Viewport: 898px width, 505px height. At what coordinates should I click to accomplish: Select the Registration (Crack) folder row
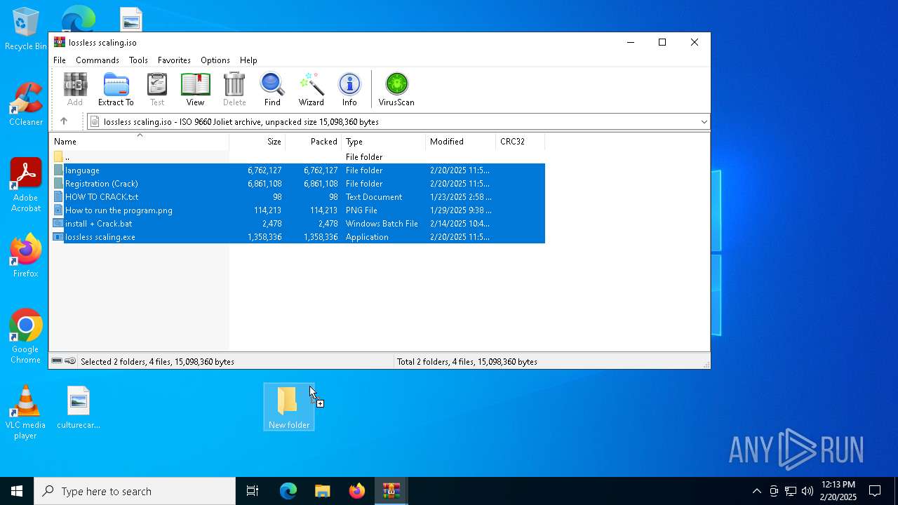[298, 184]
